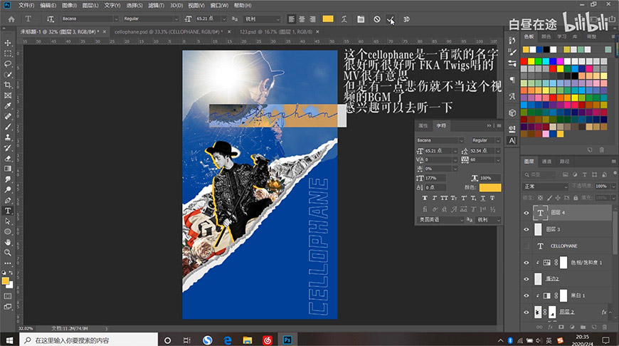The width and height of the screenshot is (619, 346).
Task: Open language 美国英语 dropdown in Character panel
Action: coord(440,219)
